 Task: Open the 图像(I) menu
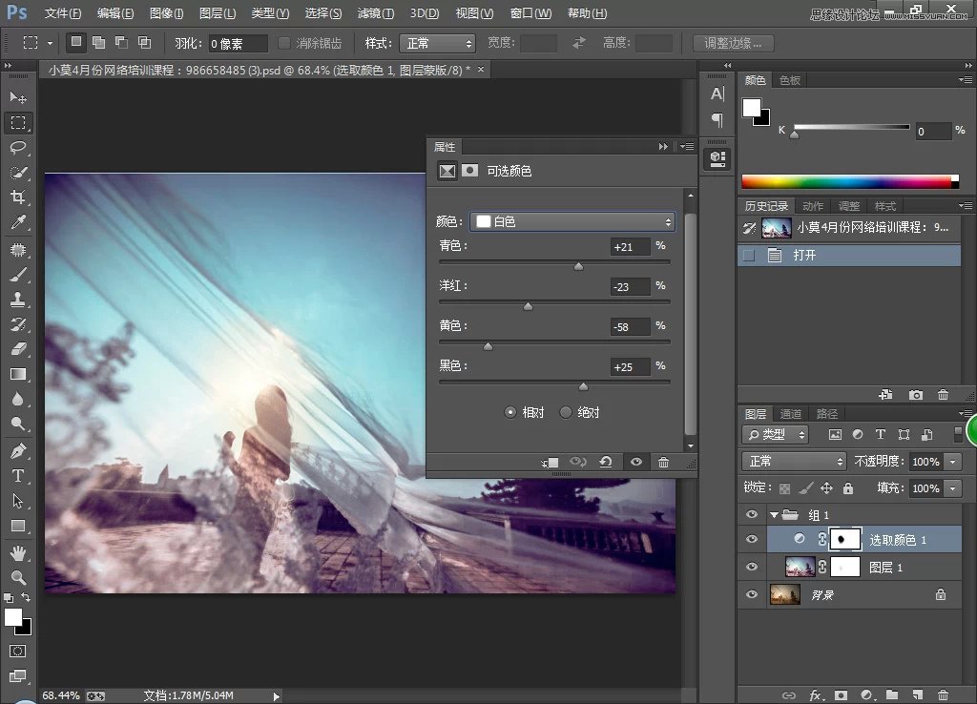pyautogui.click(x=167, y=13)
